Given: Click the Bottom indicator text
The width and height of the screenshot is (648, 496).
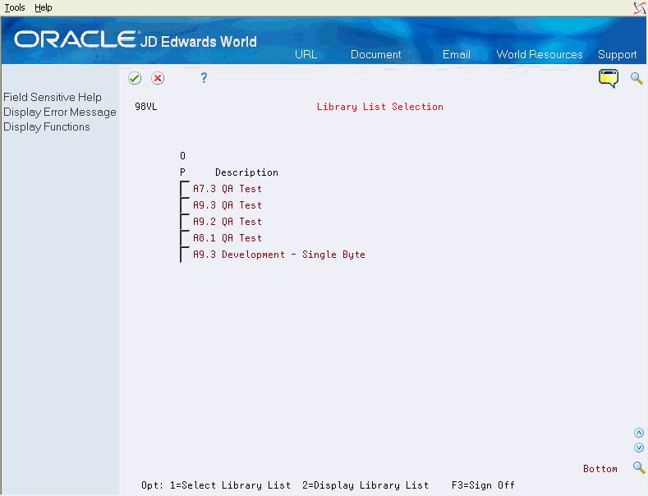Looking at the screenshot, I should (x=600, y=469).
